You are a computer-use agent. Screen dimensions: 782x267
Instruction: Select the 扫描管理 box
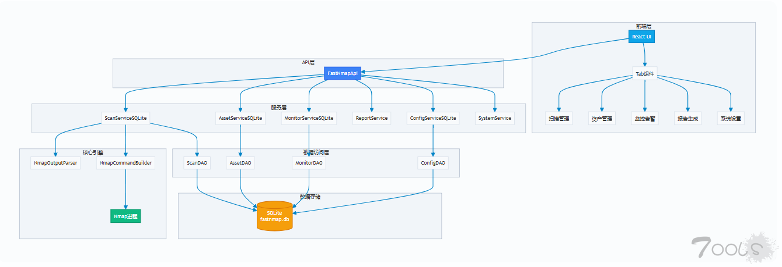point(558,118)
